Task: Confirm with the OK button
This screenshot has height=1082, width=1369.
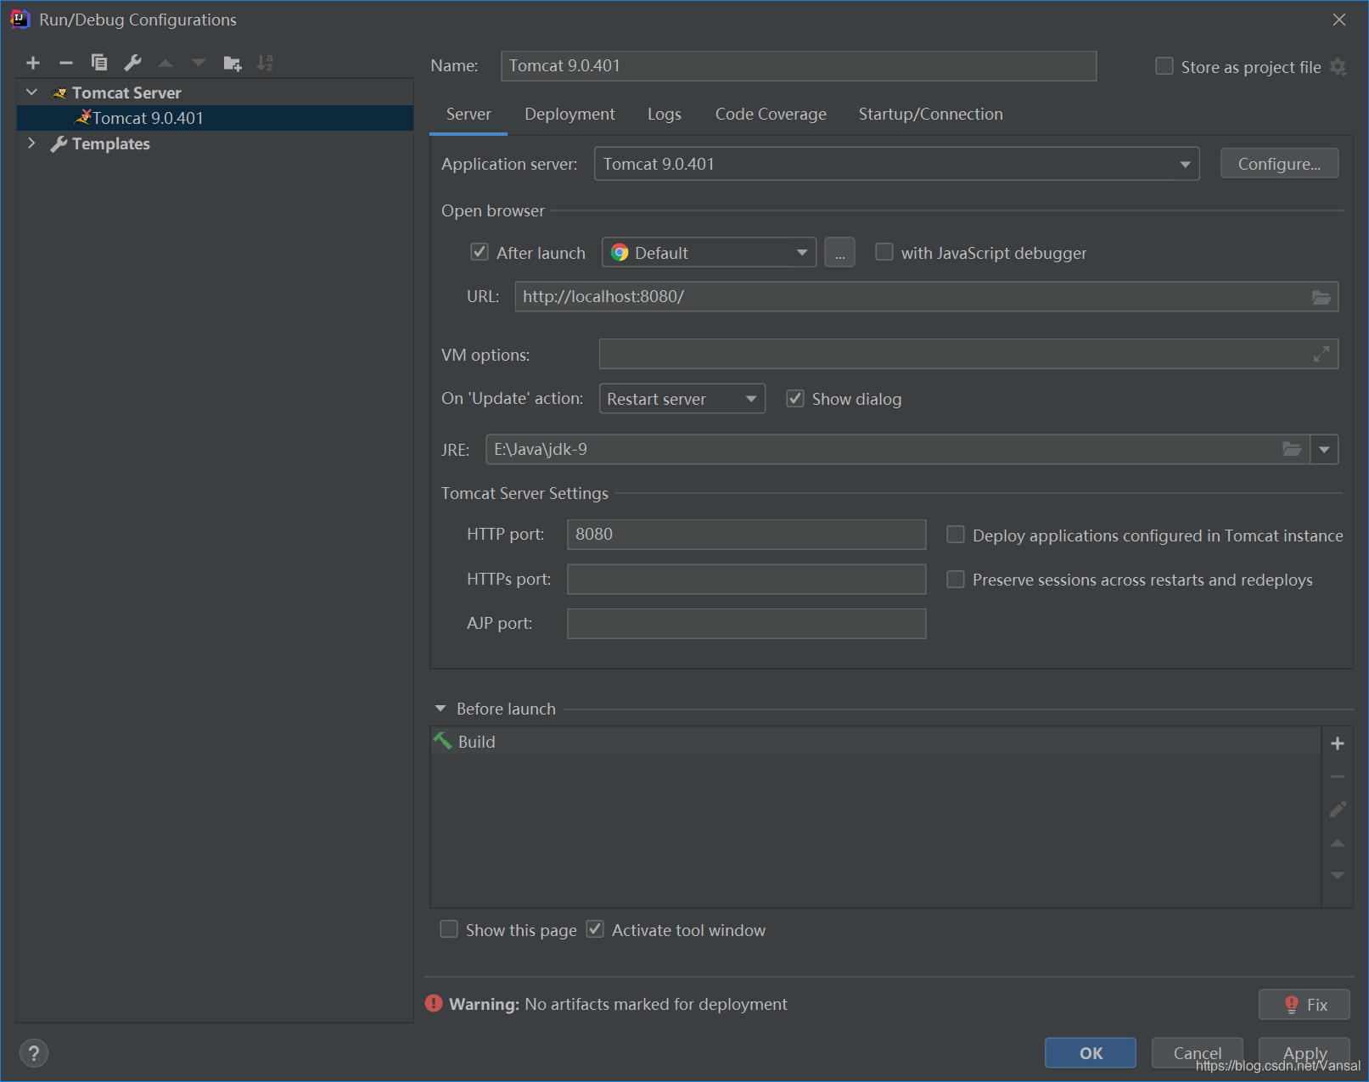Action: (x=1091, y=1053)
